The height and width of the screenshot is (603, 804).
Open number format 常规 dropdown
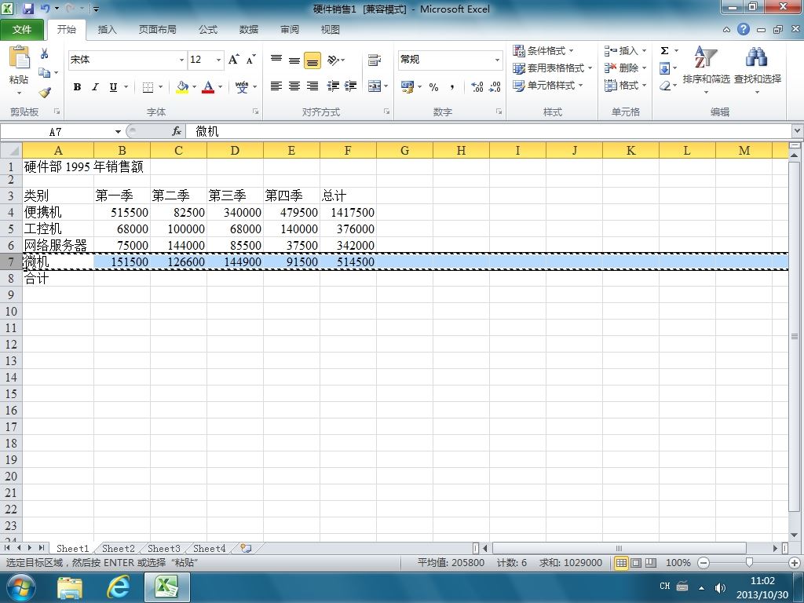pyautogui.click(x=497, y=60)
